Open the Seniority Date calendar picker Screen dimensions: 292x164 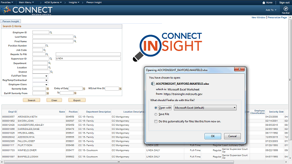pyautogui.click(x=47, y=89)
